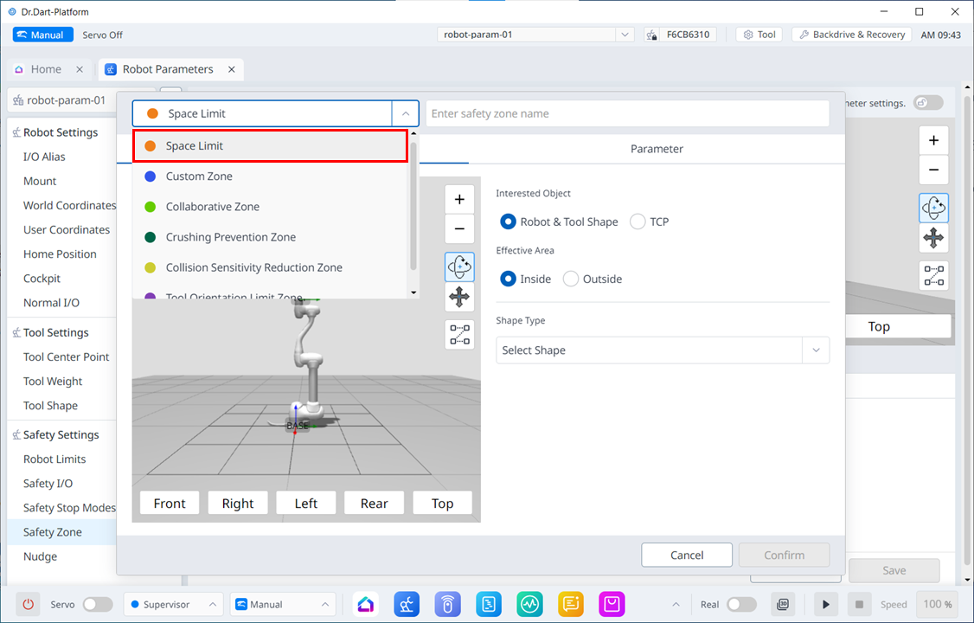The image size is (974, 623).
Task: Open the robot-param-01 dropdown in top bar
Action: click(x=536, y=35)
